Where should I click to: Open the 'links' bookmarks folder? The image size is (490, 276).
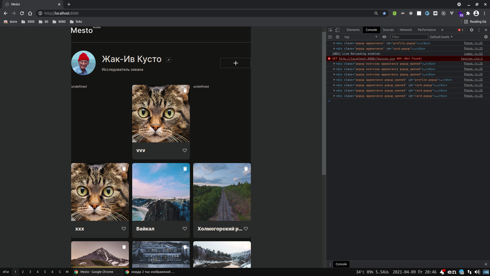point(76,22)
